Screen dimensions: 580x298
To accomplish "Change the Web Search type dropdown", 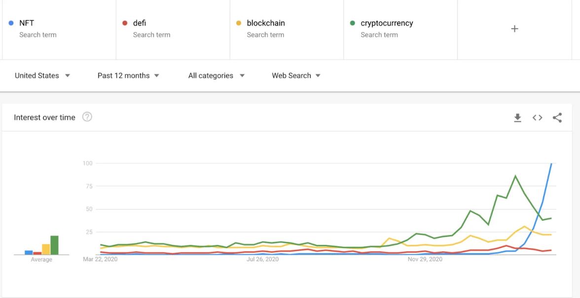I will [x=296, y=76].
